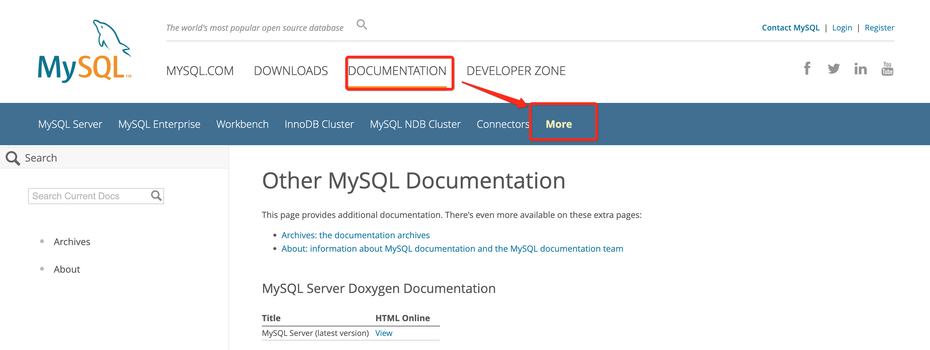Image resolution: width=930 pixels, height=350 pixels.
Task: Select MYSQL.COM from the top navigation
Action: (x=199, y=71)
